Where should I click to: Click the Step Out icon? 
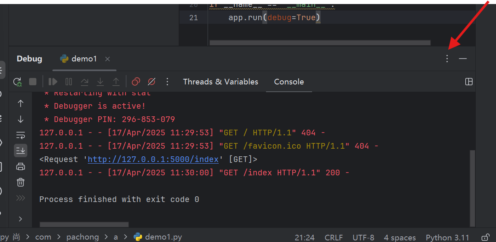[116, 82]
